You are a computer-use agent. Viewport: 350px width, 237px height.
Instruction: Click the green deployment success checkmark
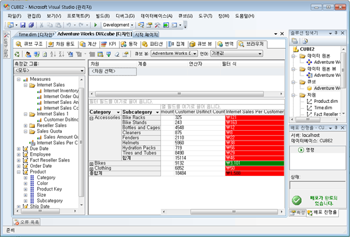pyautogui.click(x=297, y=200)
